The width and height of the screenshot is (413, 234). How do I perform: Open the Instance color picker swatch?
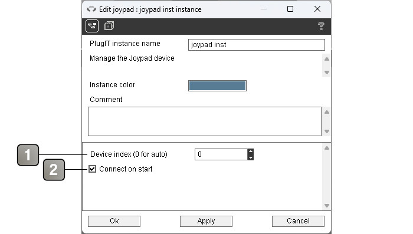[x=217, y=86]
